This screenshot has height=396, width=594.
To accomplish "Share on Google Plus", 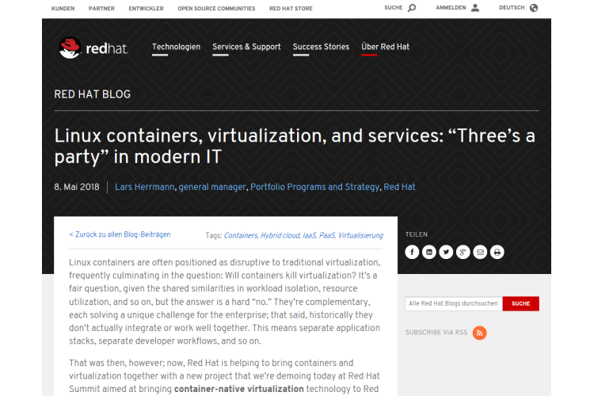I will [x=463, y=253].
